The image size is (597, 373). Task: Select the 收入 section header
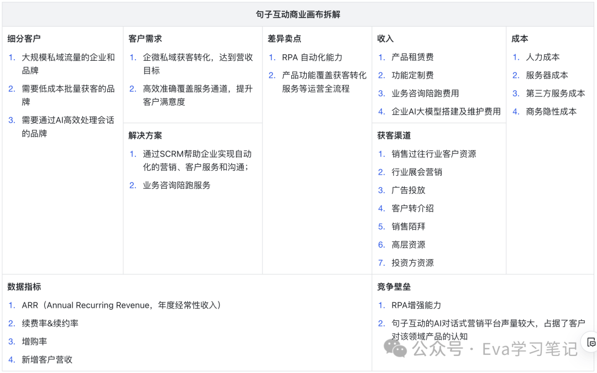pos(385,39)
